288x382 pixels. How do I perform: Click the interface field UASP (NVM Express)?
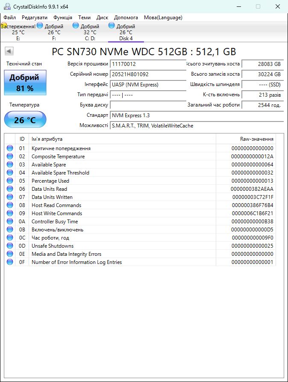coord(148,85)
